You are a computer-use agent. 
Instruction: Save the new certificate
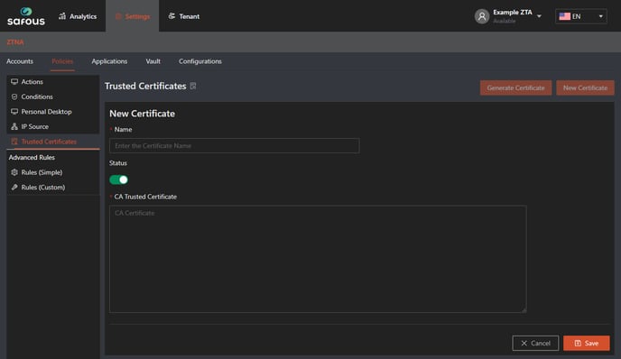point(586,343)
